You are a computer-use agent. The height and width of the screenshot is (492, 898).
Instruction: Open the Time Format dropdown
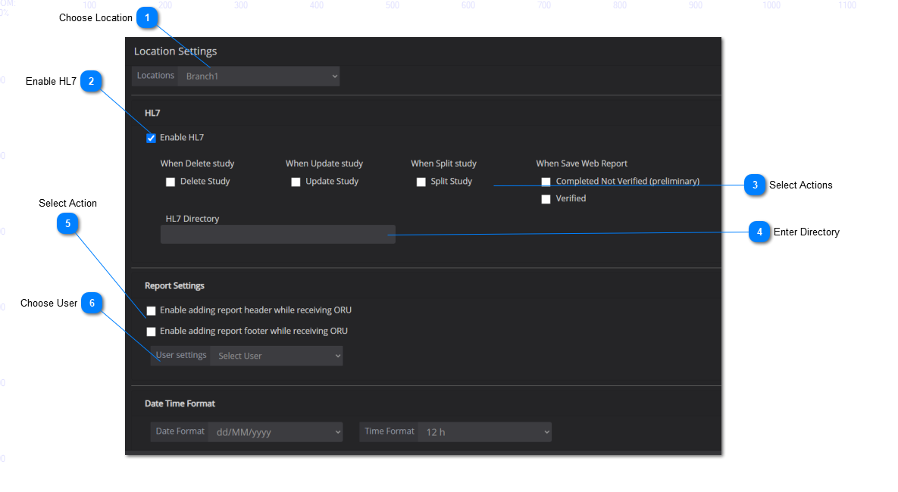point(484,432)
